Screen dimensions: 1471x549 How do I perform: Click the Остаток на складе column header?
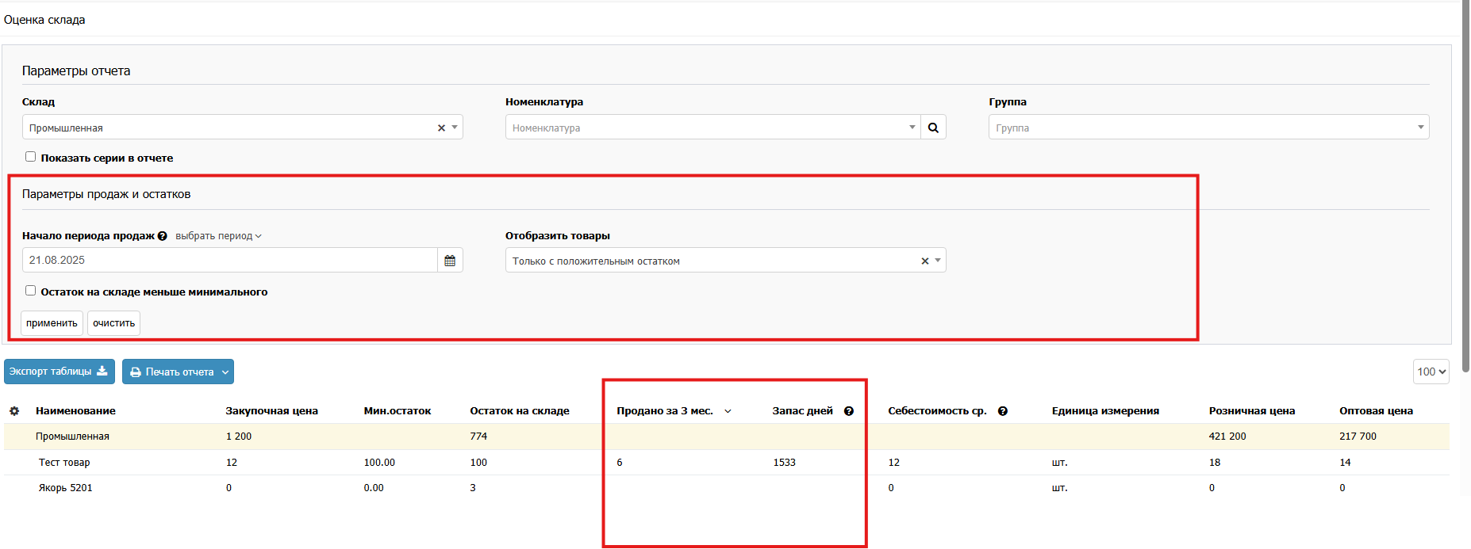520,411
